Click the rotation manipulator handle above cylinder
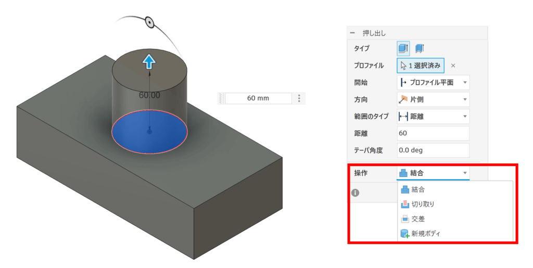This screenshot has width=533, height=268. 150,22
